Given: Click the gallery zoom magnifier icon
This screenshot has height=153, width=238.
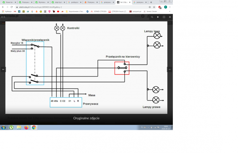Looking at the screenshot, I should coord(152,17).
